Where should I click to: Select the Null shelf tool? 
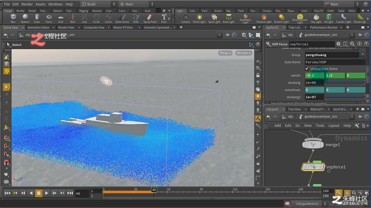(x=72, y=18)
